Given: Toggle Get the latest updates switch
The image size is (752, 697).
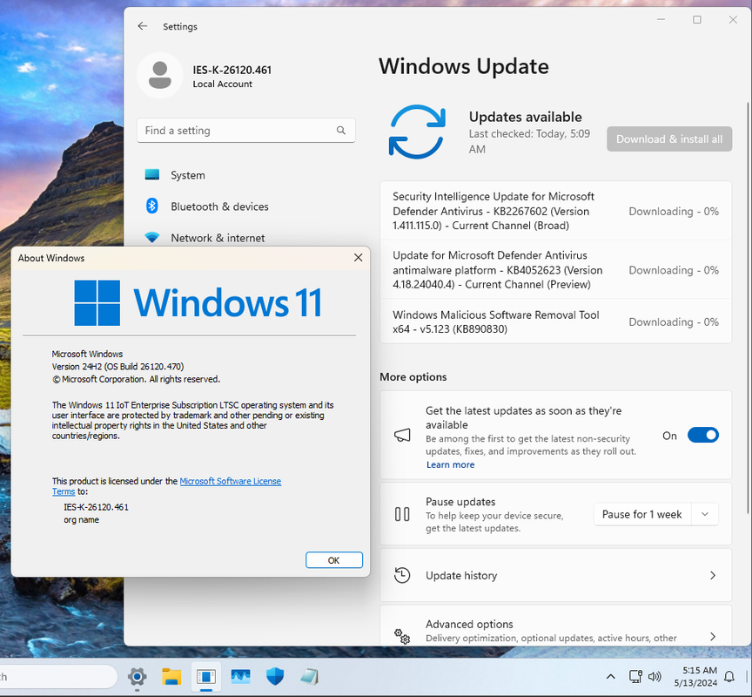Looking at the screenshot, I should [x=702, y=436].
